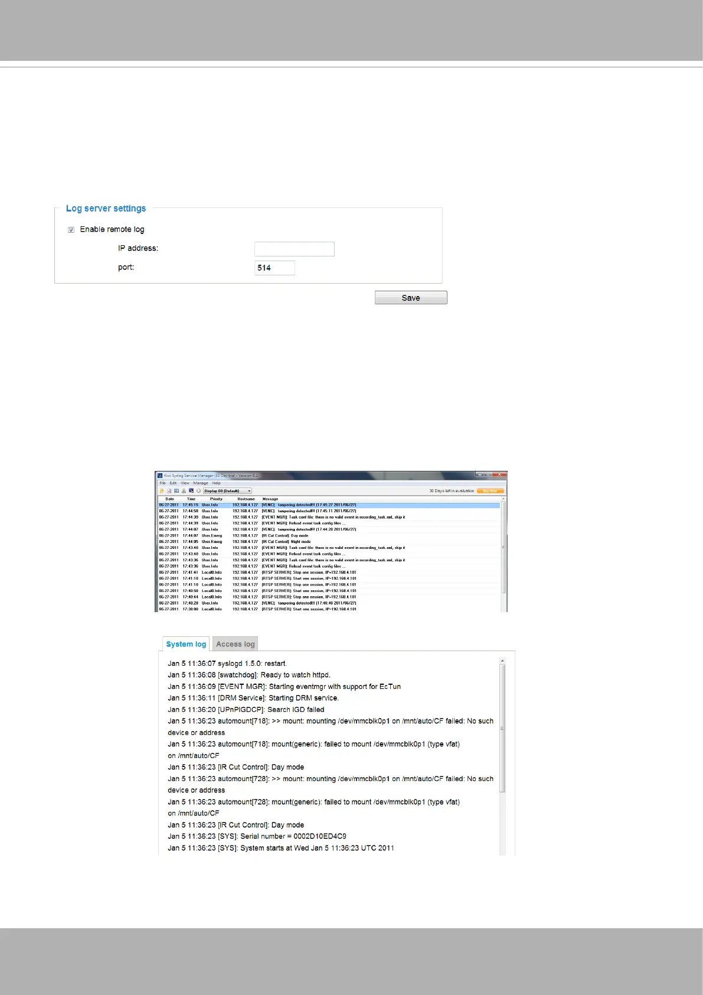
Task: Click '[UPnPIGDCP]: Search IGD failed' line
Action: click(246, 710)
